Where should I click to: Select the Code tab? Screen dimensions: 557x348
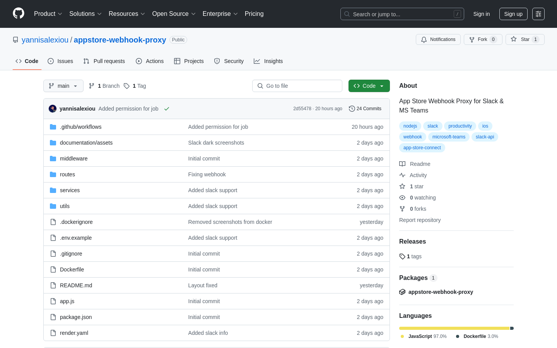(x=27, y=61)
